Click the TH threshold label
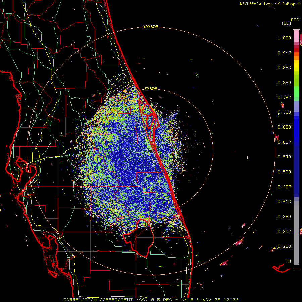 pyautogui.click(x=288, y=261)
